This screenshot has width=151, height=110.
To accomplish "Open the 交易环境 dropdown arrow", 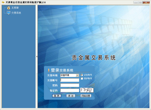I will pos(77,75).
